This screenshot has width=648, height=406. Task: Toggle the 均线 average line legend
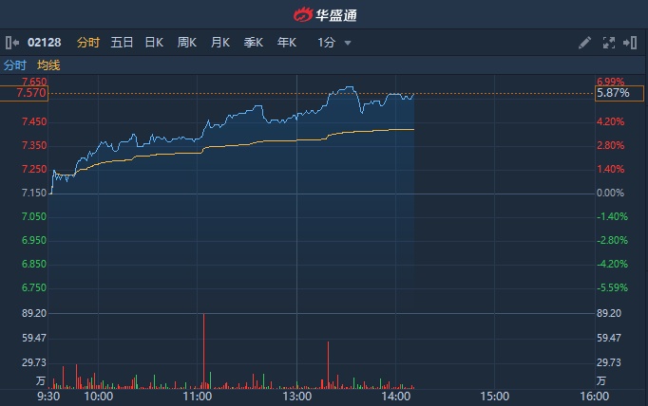pyautogui.click(x=48, y=65)
